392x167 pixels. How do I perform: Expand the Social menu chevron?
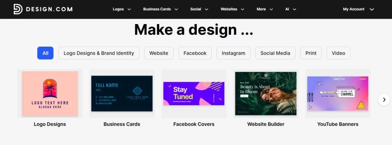click(206, 9)
